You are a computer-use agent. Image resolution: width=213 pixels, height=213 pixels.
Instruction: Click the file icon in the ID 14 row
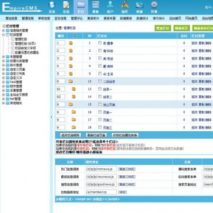(x=74, y=96)
